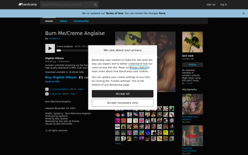Open the log in link
Image resolution: width=248 pixels, height=155 pixels.
(224, 5)
